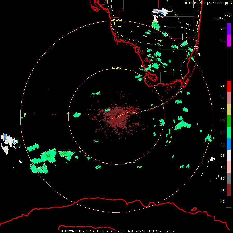Select the GR graupel legend color

tap(229, 98)
